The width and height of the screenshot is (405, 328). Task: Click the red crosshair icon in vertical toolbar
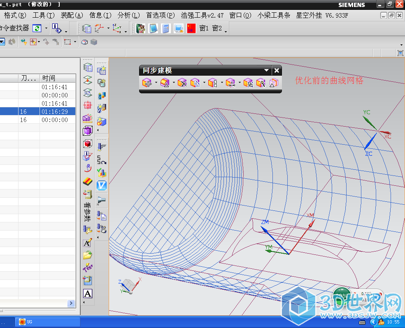87,105
